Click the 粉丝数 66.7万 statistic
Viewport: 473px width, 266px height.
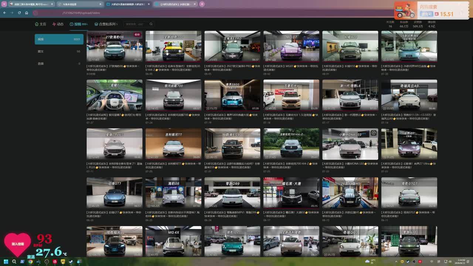tap(404, 24)
